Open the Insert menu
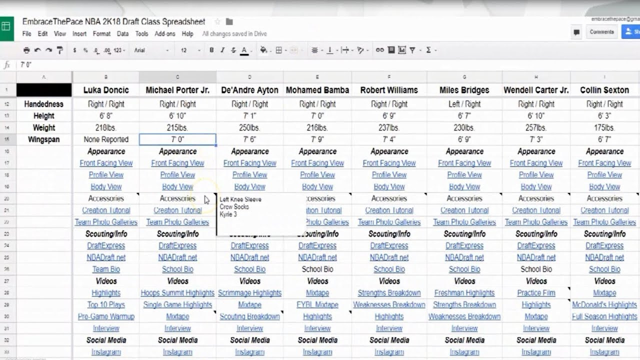The width and height of the screenshot is (640, 360). 79,34
